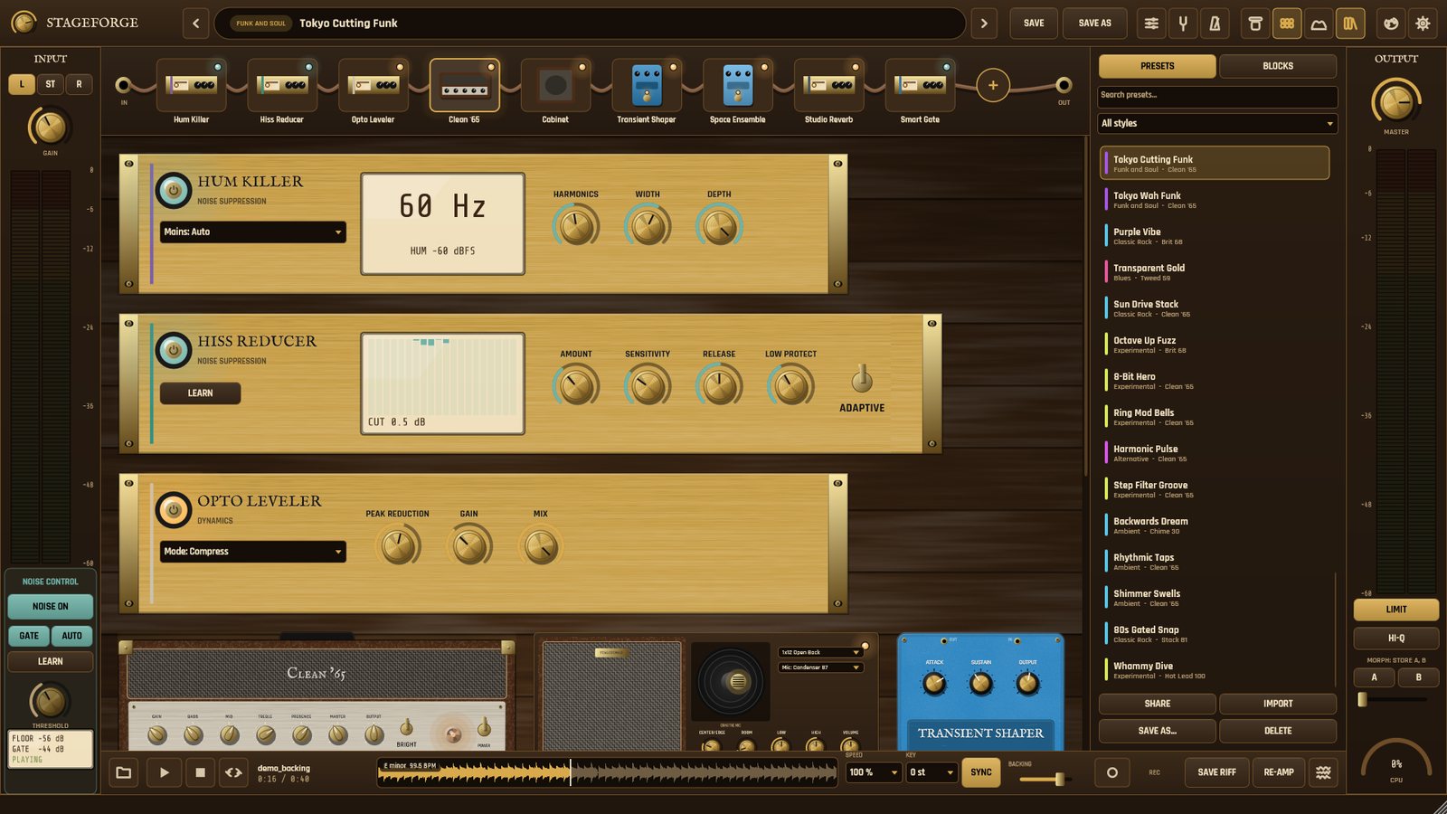The height and width of the screenshot is (814, 1447).
Task: Toggle Opto Leveler power button
Action: pyautogui.click(x=174, y=510)
